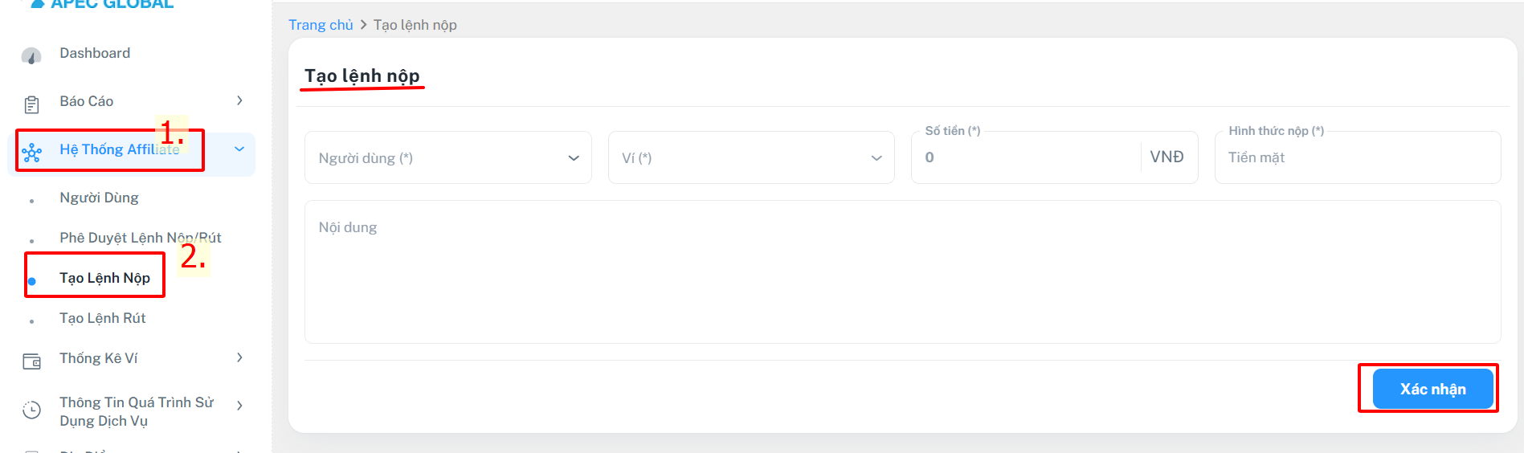
Task: Follow the Trang chủ breadcrumb link
Action: (x=321, y=25)
